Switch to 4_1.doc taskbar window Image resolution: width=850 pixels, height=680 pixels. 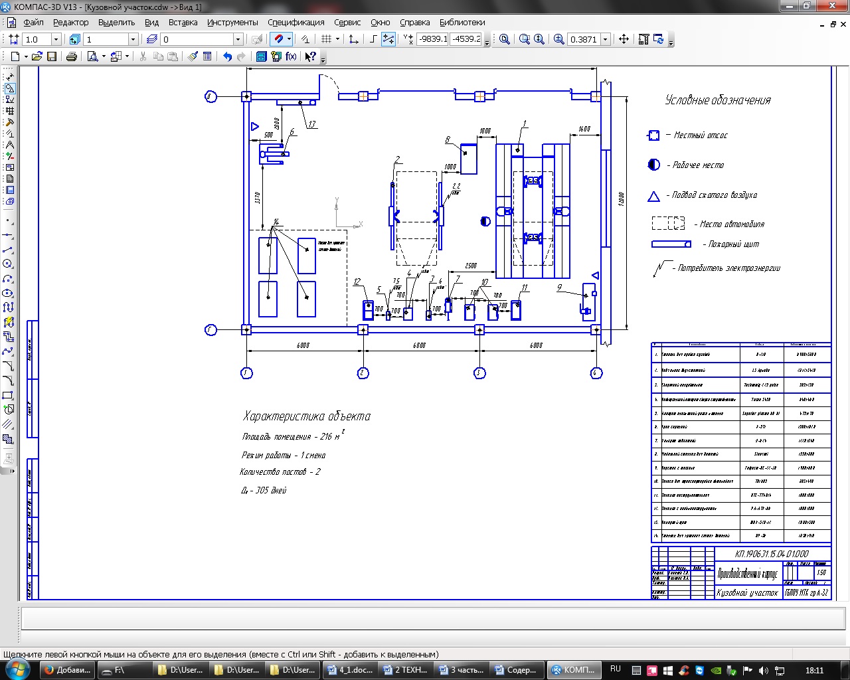click(349, 670)
